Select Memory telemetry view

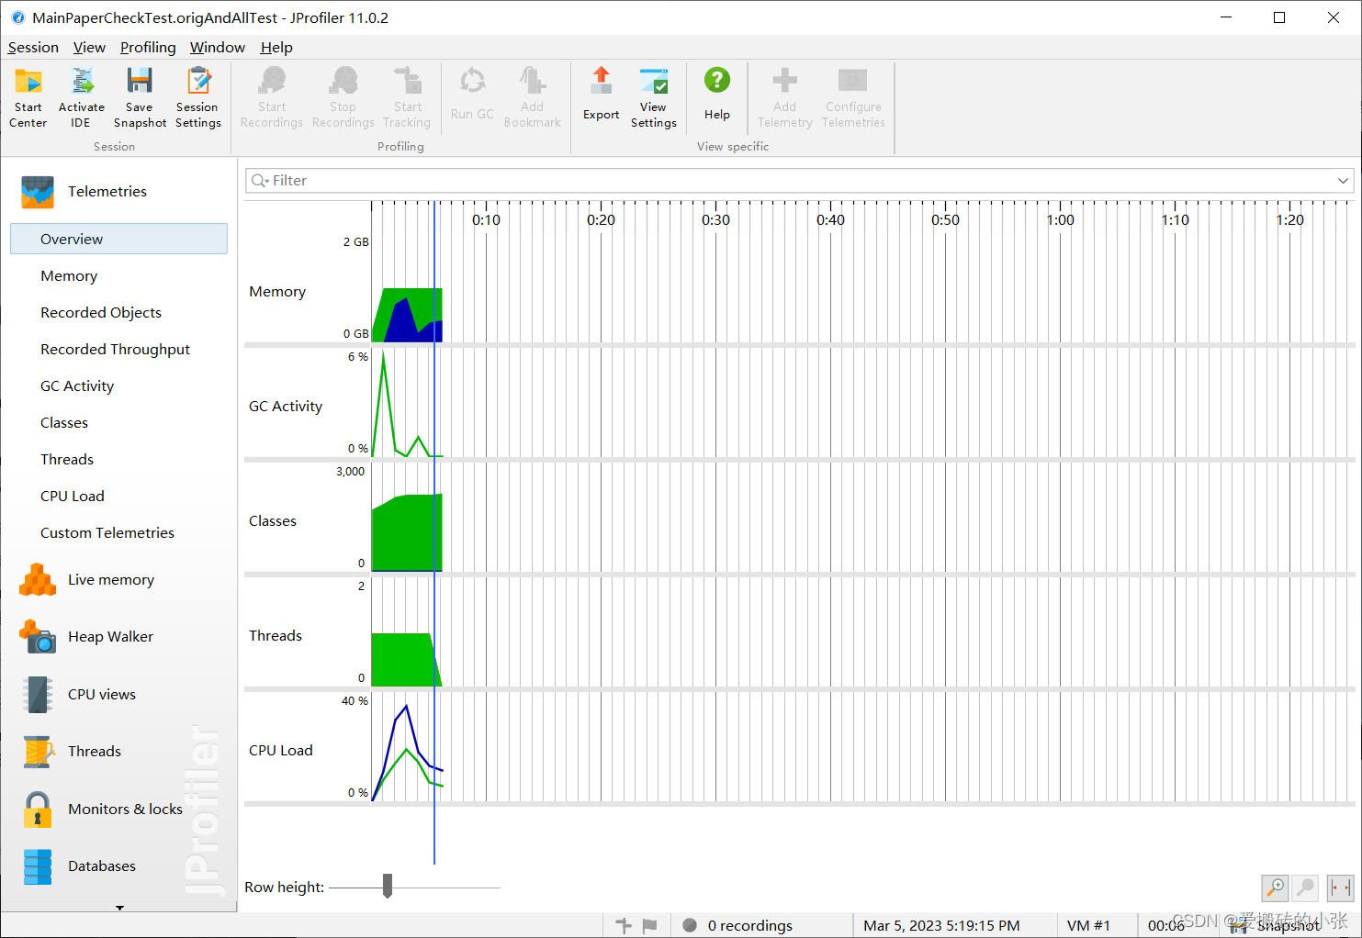coord(69,276)
